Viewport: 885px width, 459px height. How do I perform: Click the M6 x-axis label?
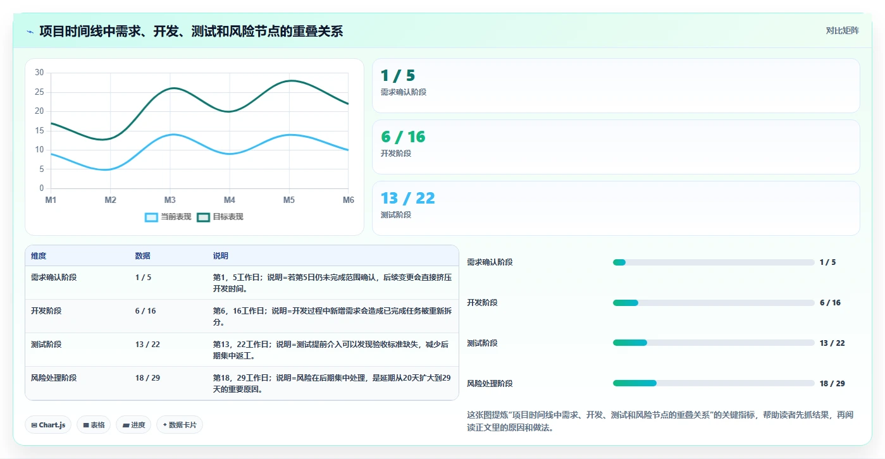(349, 200)
